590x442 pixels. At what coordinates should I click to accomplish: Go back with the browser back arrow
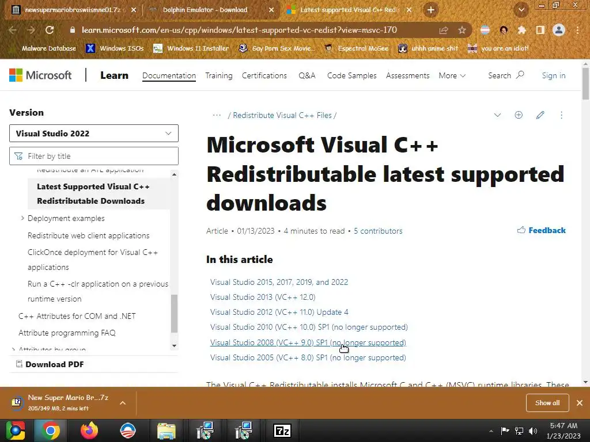click(13, 30)
